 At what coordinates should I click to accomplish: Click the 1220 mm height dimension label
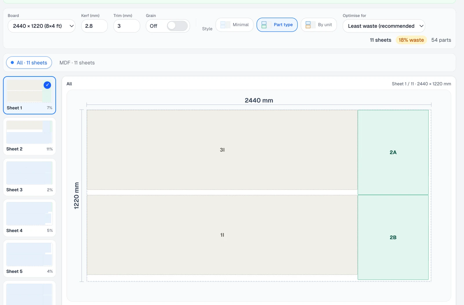pos(76,196)
